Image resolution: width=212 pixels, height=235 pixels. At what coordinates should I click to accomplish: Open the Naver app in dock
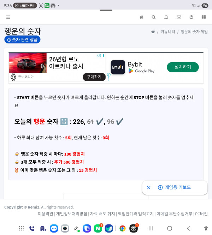(98, 228)
